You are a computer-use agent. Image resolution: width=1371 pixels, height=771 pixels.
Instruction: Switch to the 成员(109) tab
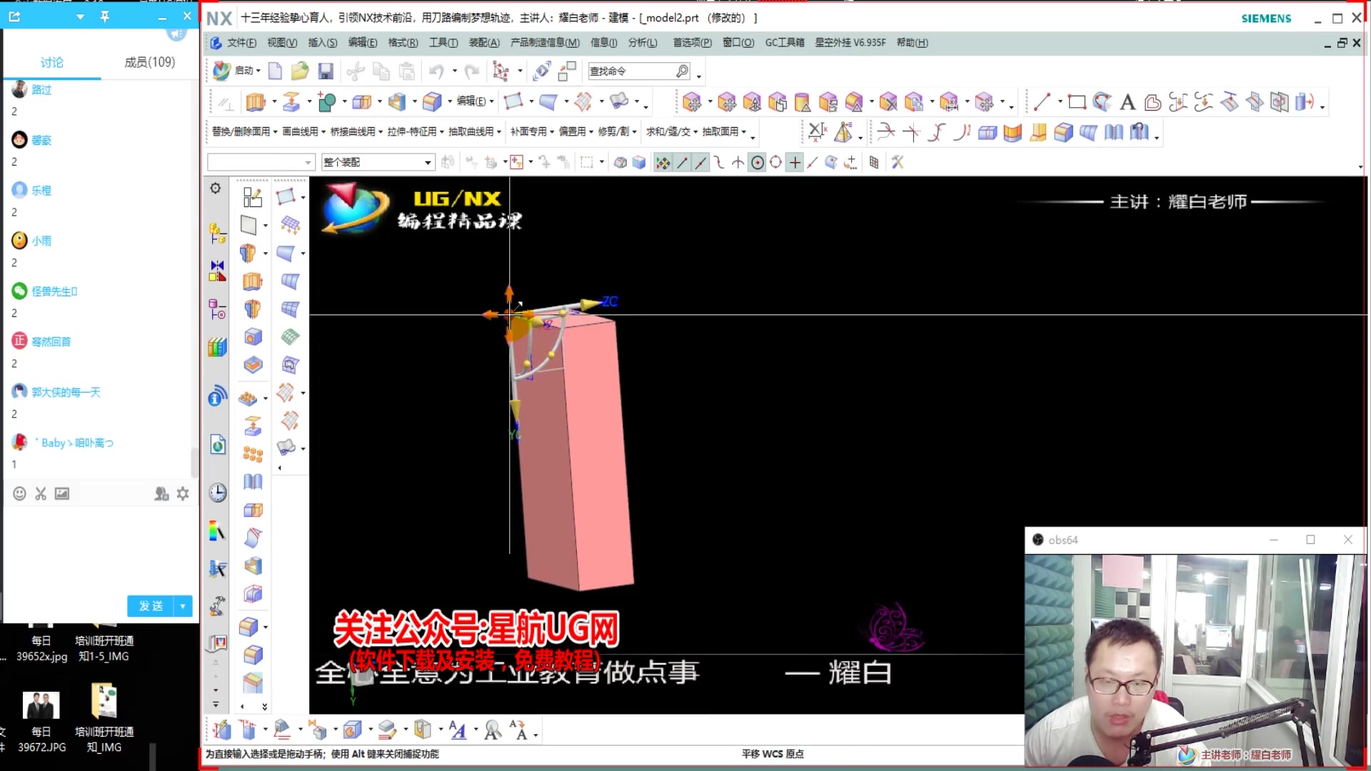pyautogui.click(x=149, y=62)
